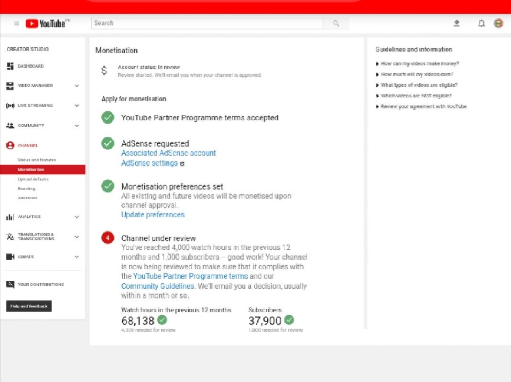The image size is (511, 382).
Task: Expand the Video Manager chevron
Action: 76,85
